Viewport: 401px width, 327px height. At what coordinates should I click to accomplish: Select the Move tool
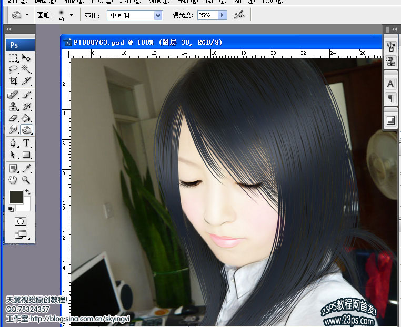(x=26, y=58)
